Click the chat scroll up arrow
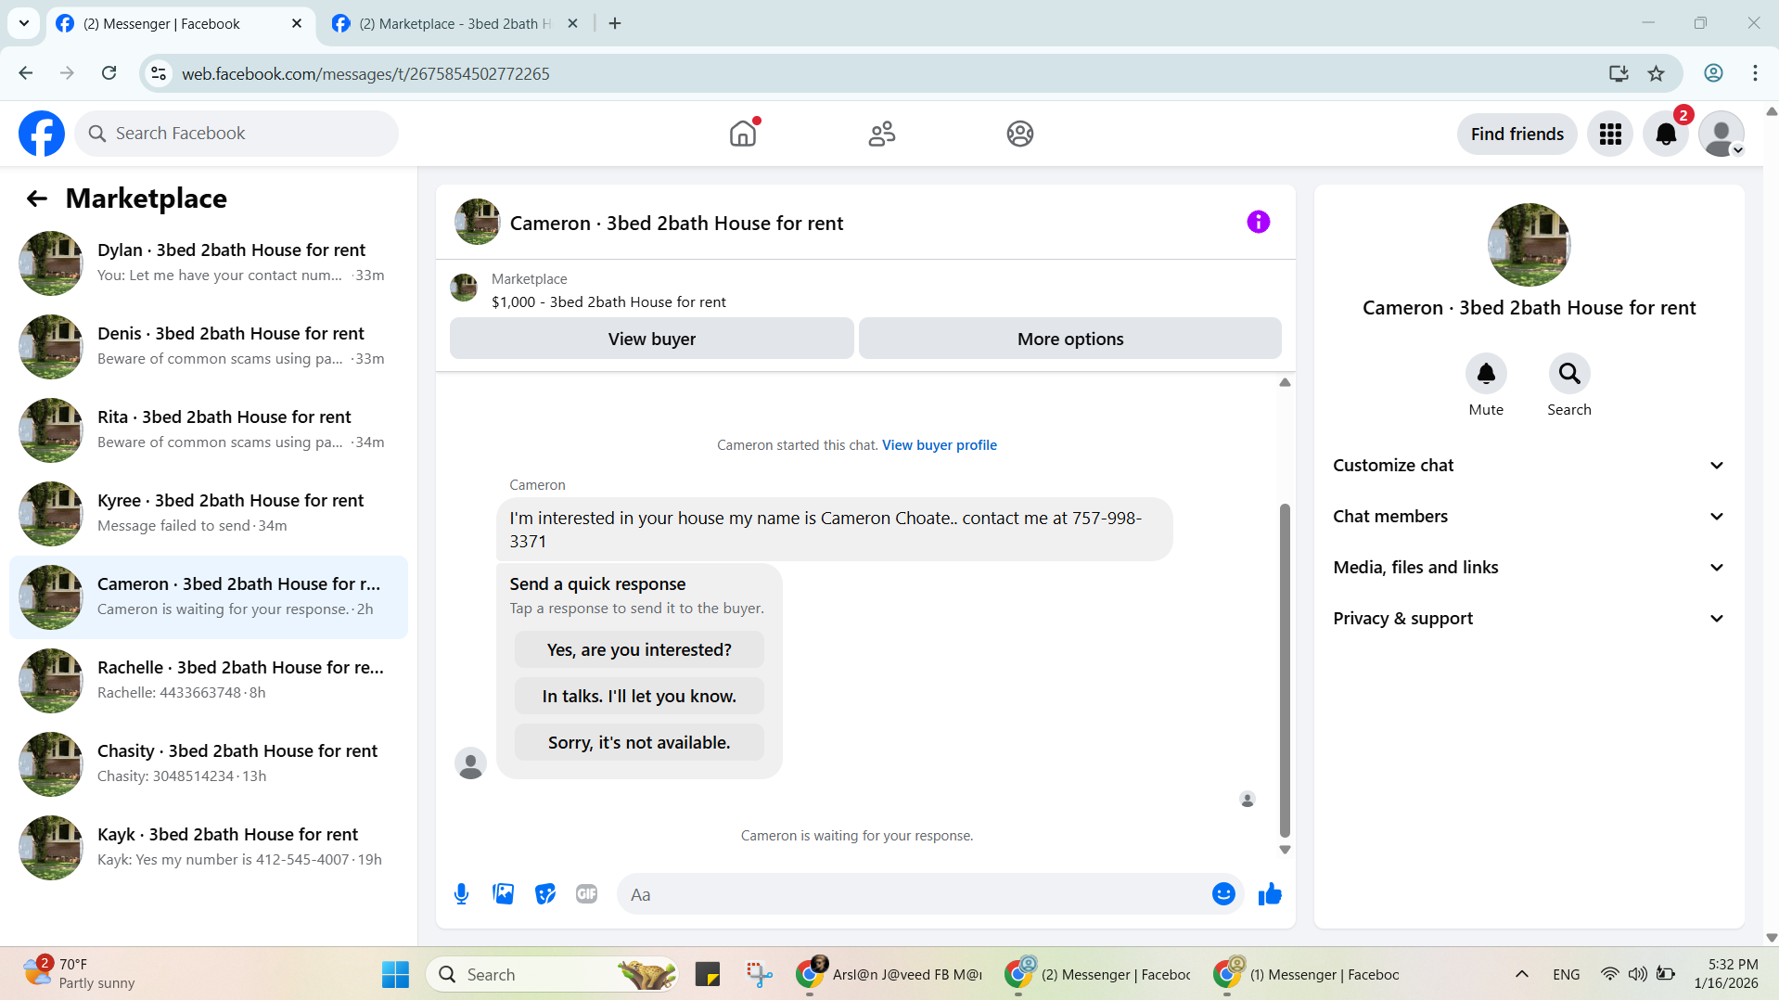The width and height of the screenshot is (1779, 1000). point(1285,382)
